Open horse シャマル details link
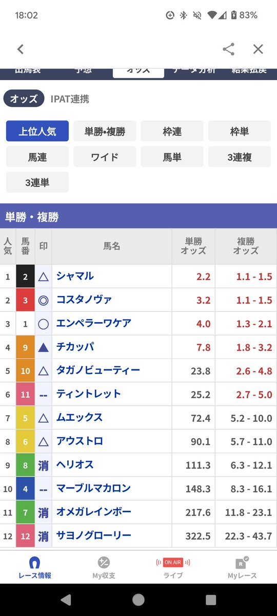Viewport: 277px width, 616px height. [75, 276]
